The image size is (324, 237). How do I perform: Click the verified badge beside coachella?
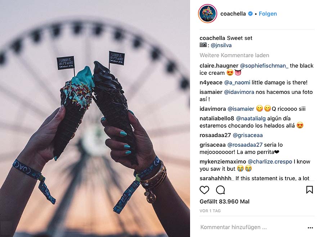[x=250, y=14]
